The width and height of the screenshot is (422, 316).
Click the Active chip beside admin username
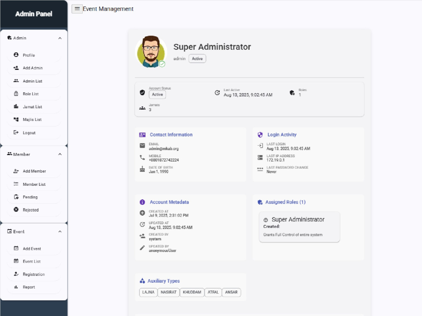coord(197,59)
